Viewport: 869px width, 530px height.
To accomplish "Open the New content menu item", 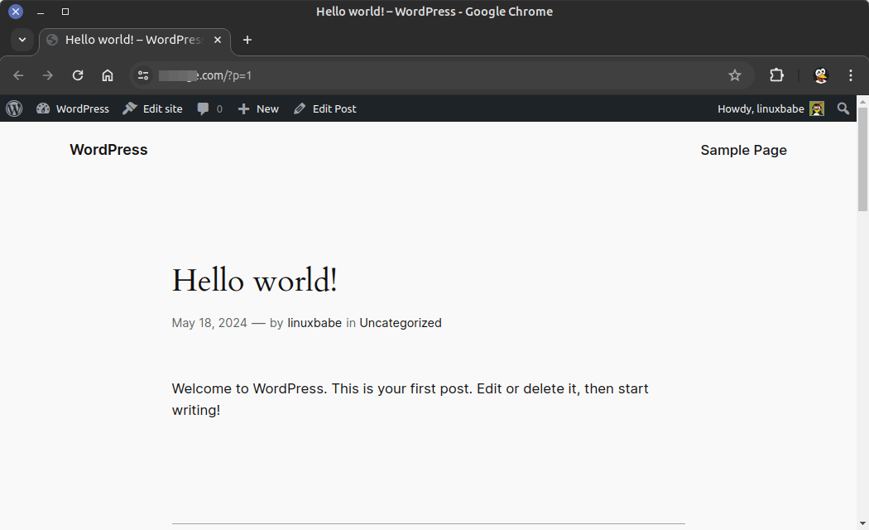I will pyautogui.click(x=258, y=108).
